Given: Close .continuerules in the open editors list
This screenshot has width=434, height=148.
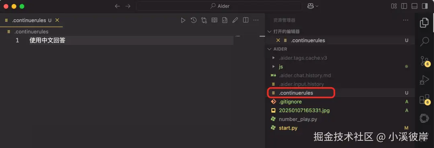Looking at the screenshot, I should [278, 41].
